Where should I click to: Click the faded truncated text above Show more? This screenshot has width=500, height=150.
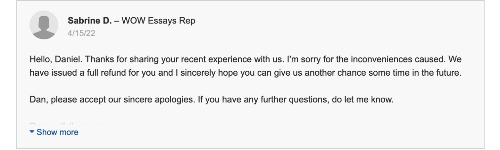click(66, 124)
